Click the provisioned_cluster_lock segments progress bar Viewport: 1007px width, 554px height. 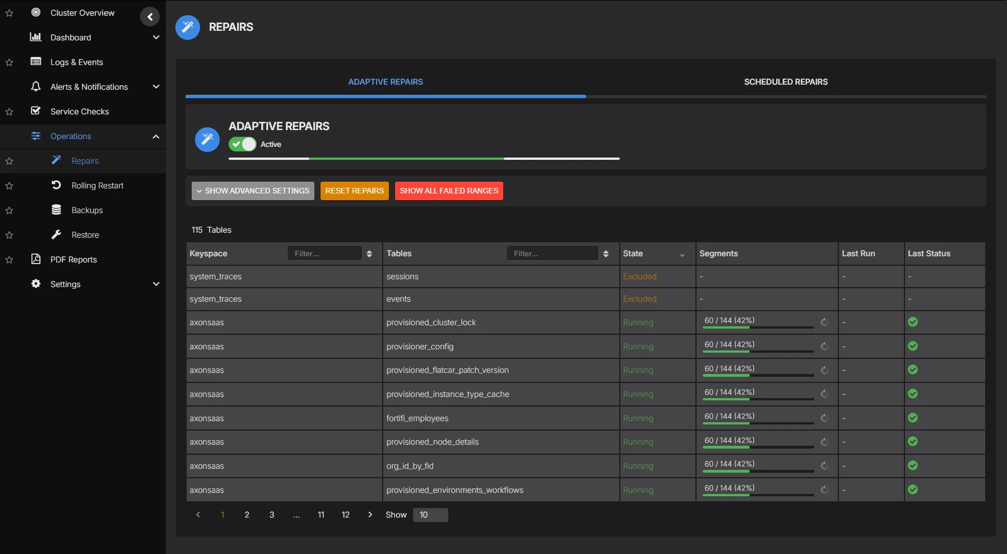tap(758, 327)
